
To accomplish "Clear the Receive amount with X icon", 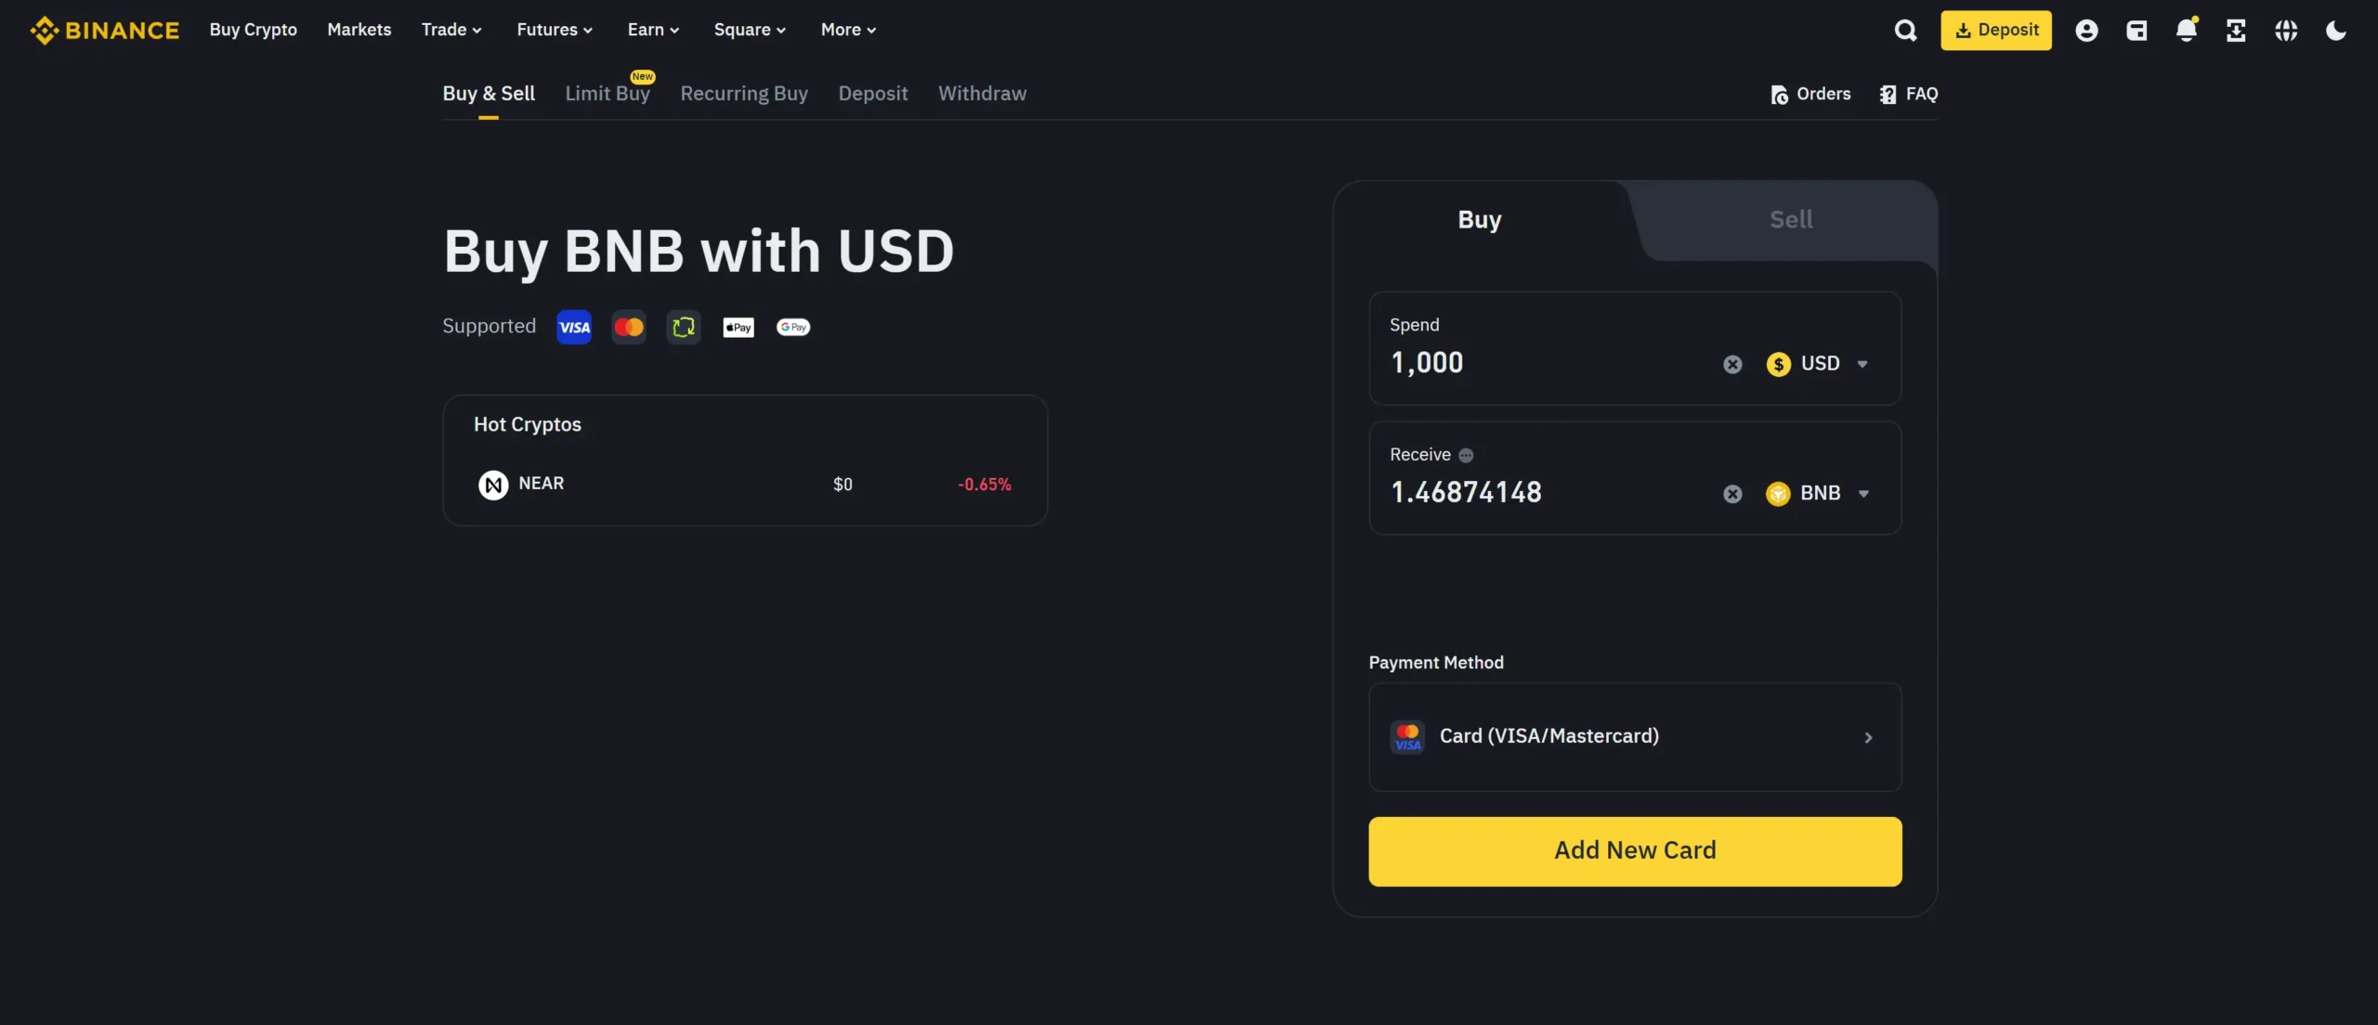I will click(x=1732, y=494).
